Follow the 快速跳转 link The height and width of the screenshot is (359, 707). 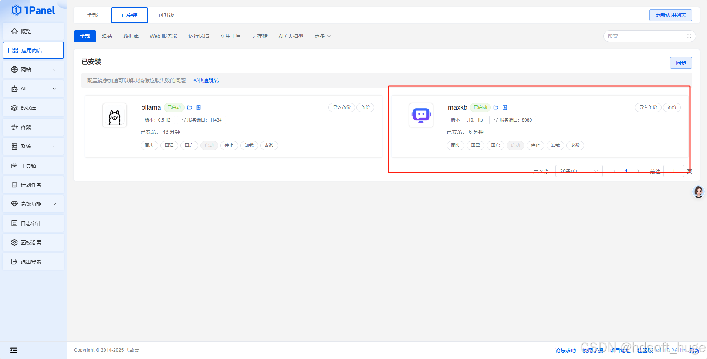click(x=206, y=81)
